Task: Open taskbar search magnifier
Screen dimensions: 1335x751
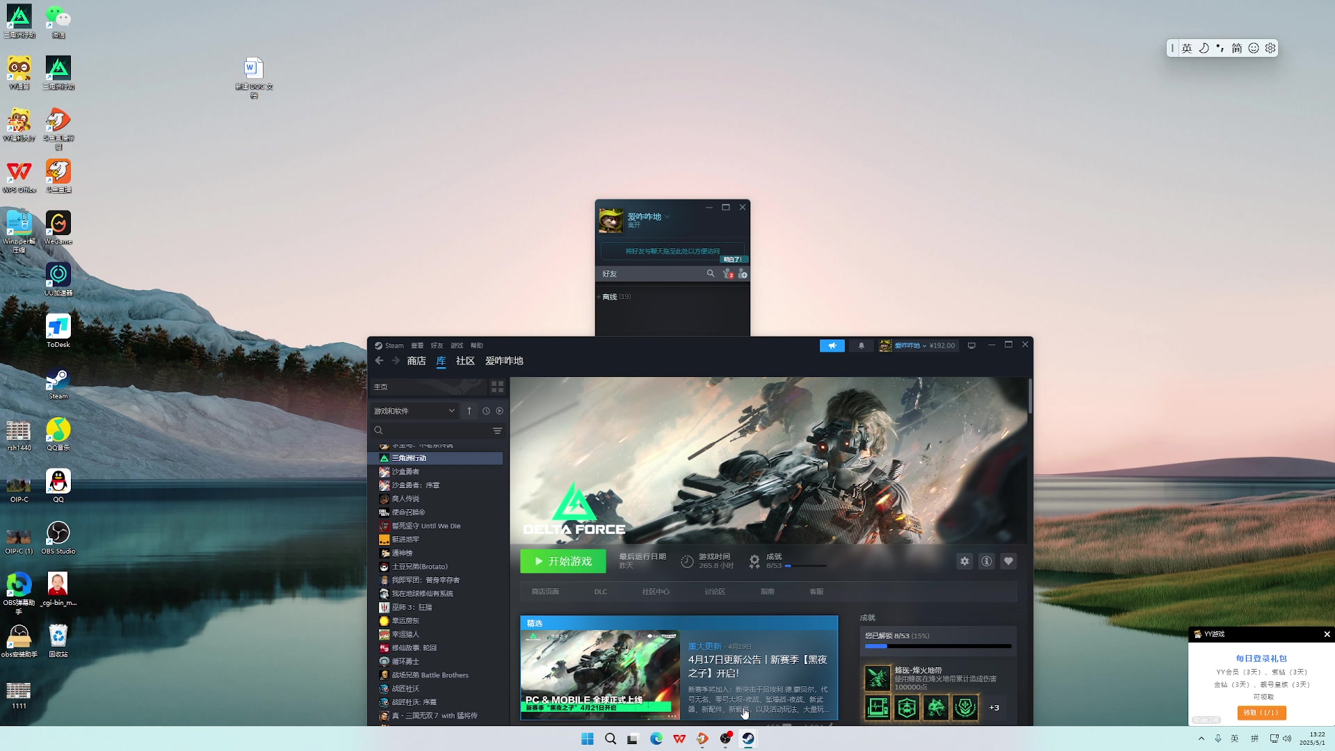Action: pos(610,738)
